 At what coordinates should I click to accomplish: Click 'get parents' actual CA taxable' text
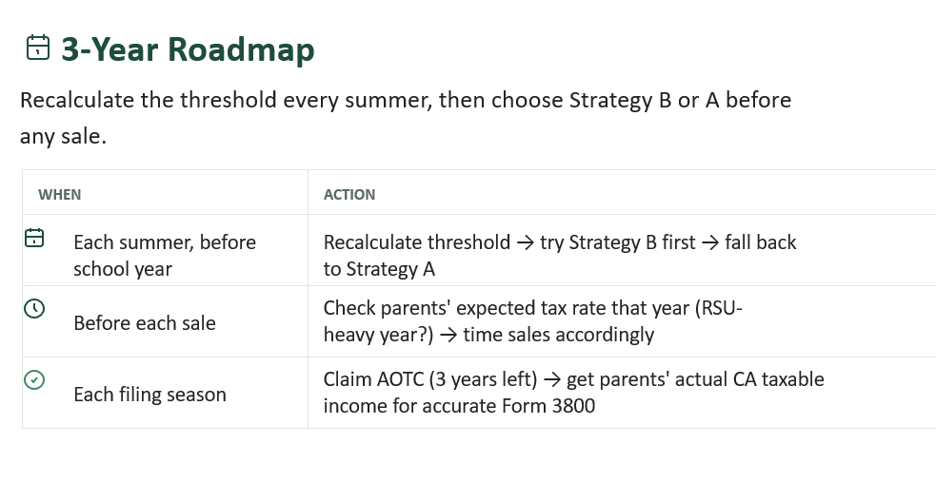pos(695,379)
